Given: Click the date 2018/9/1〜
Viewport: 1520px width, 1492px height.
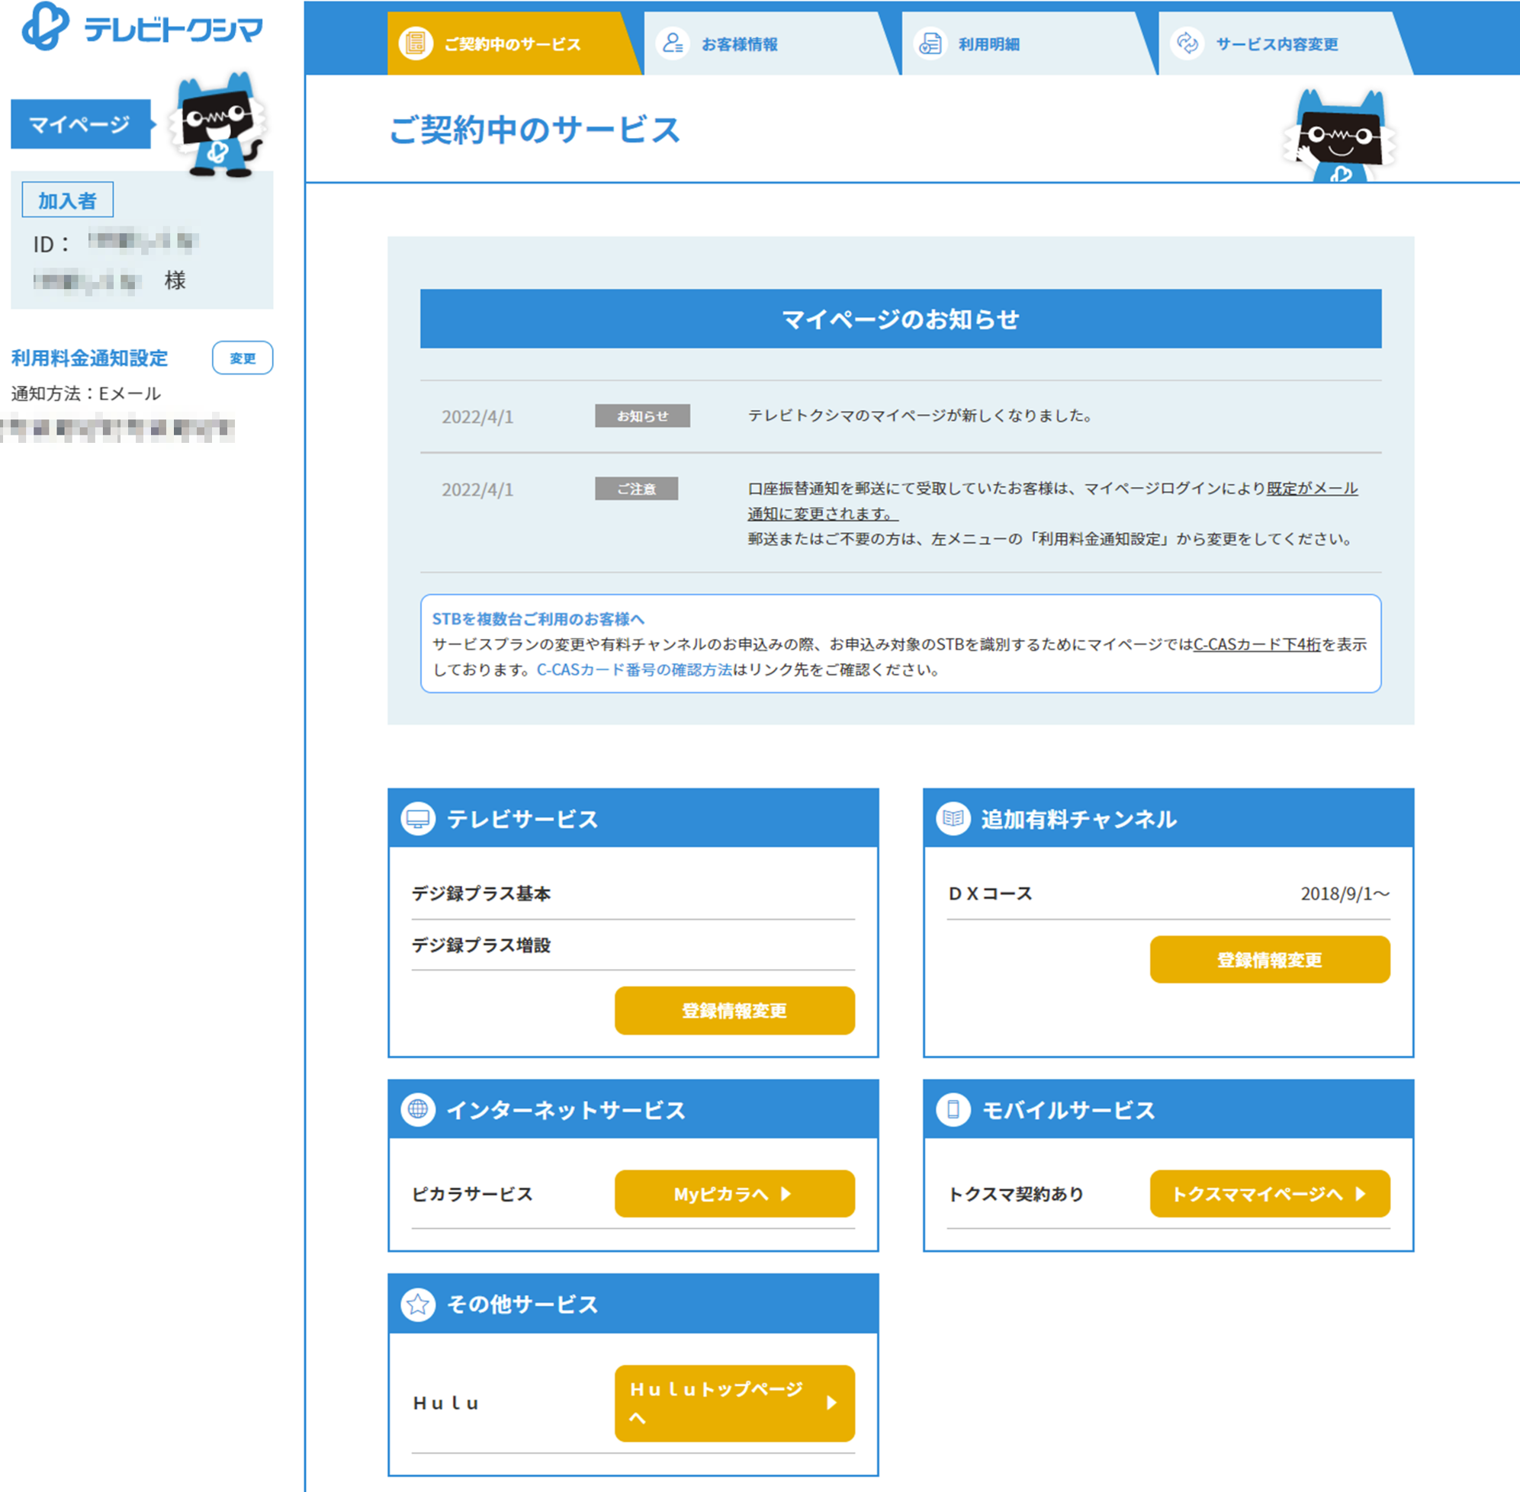Looking at the screenshot, I should pyautogui.click(x=1345, y=894).
